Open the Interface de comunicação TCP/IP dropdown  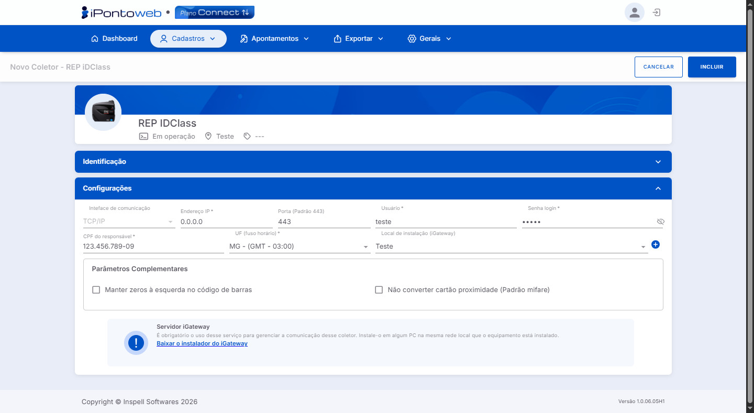(x=129, y=221)
